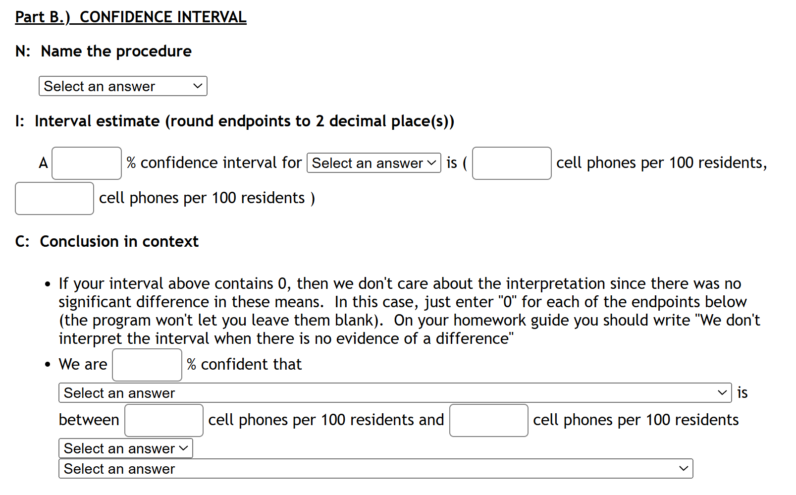Open the small dropdown below 'between'
The image size is (796, 495).
click(126, 448)
